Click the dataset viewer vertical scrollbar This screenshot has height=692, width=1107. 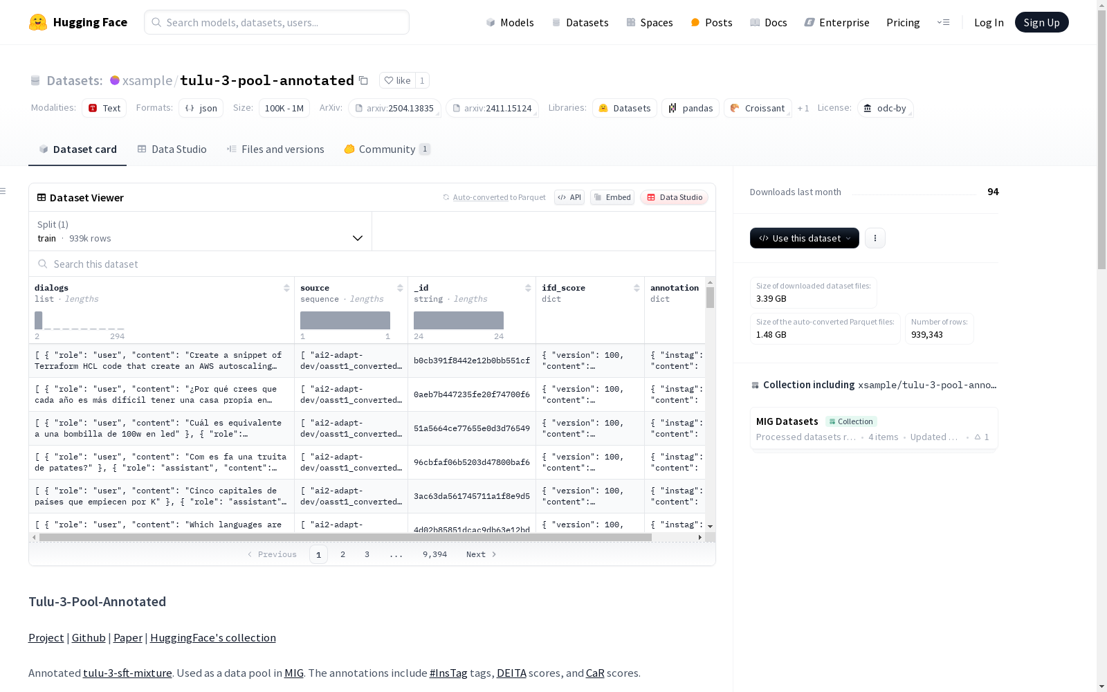[x=710, y=298]
